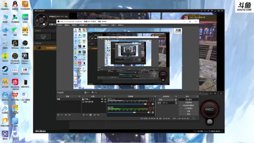Move scene up with Scenes up arrow
The width and height of the screenshot is (254, 143).
click(x=66, y=115)
